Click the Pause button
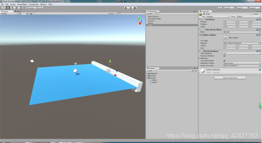This screenshot has width=262, height=143. point(131,8)
